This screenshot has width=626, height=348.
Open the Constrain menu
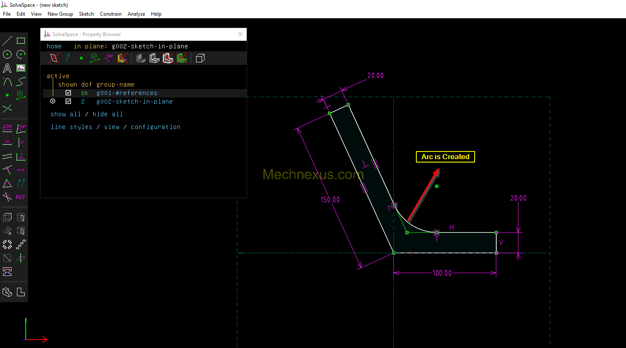111,14
